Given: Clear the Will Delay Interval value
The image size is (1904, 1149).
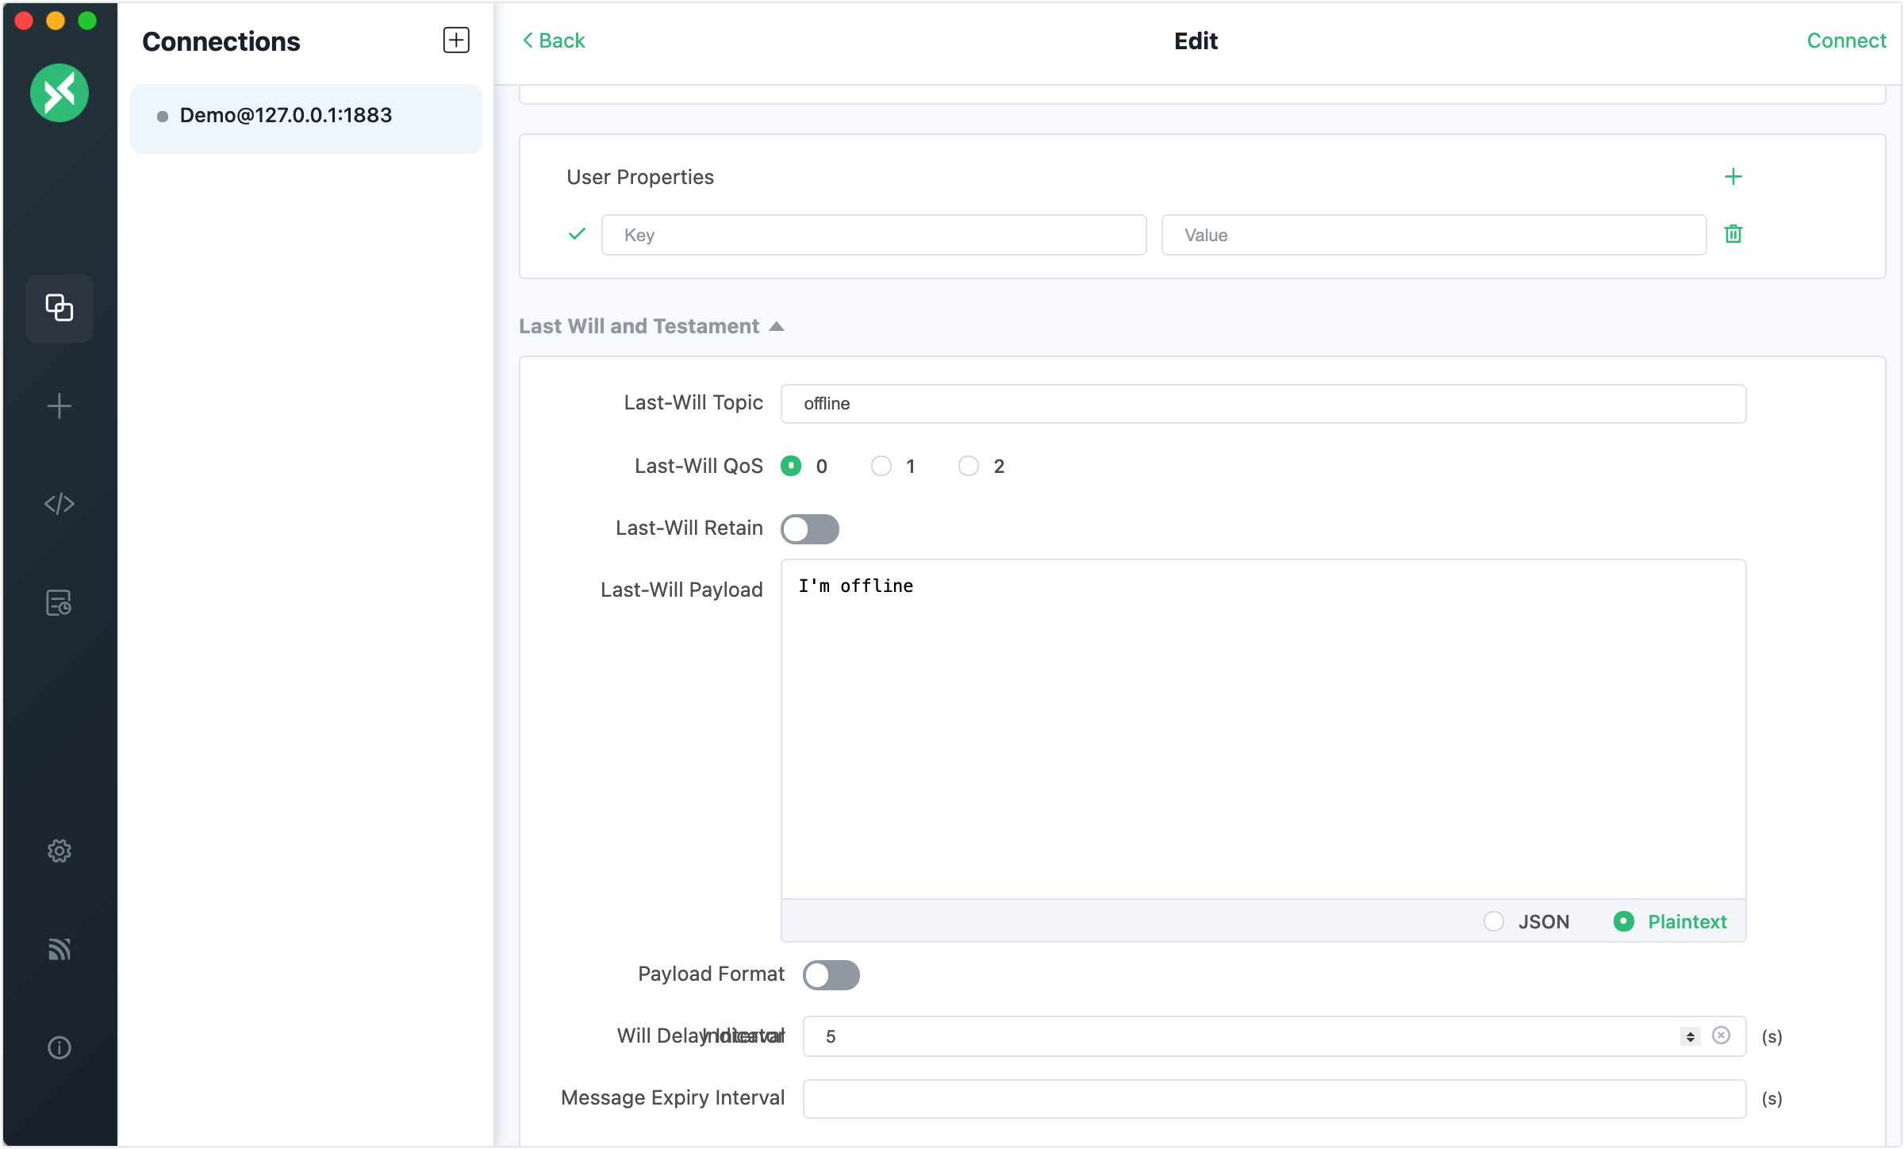Looking at the screenshot, I should 1721,1036.
